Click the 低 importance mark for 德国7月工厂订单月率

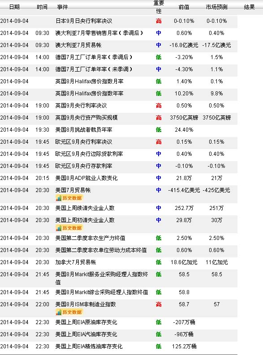(x=159, y=57)
